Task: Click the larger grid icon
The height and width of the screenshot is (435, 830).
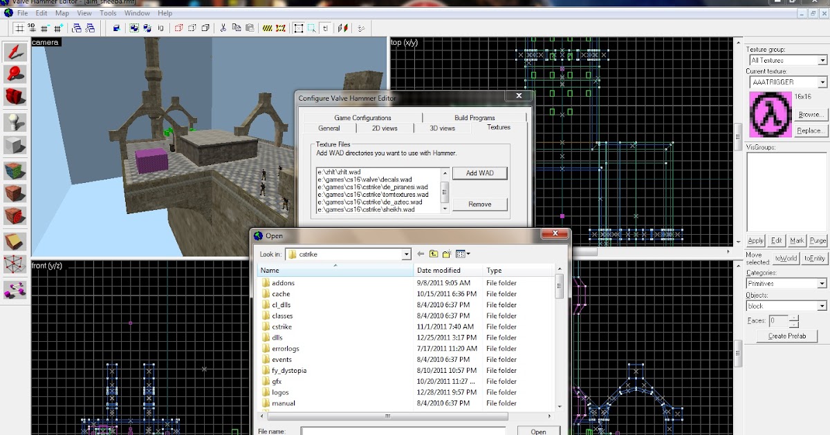Action: [58, 28]
